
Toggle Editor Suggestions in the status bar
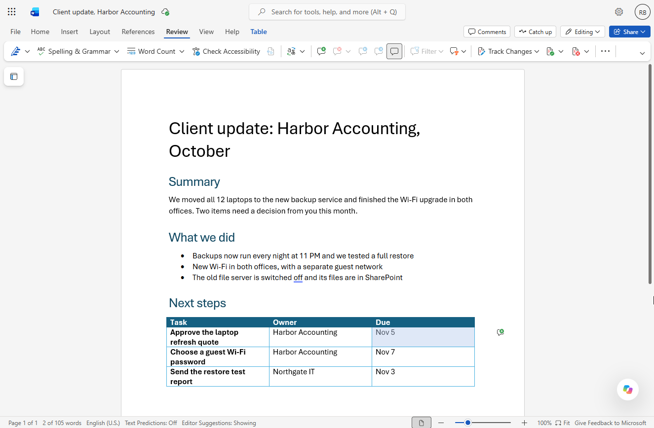[219, 423]
